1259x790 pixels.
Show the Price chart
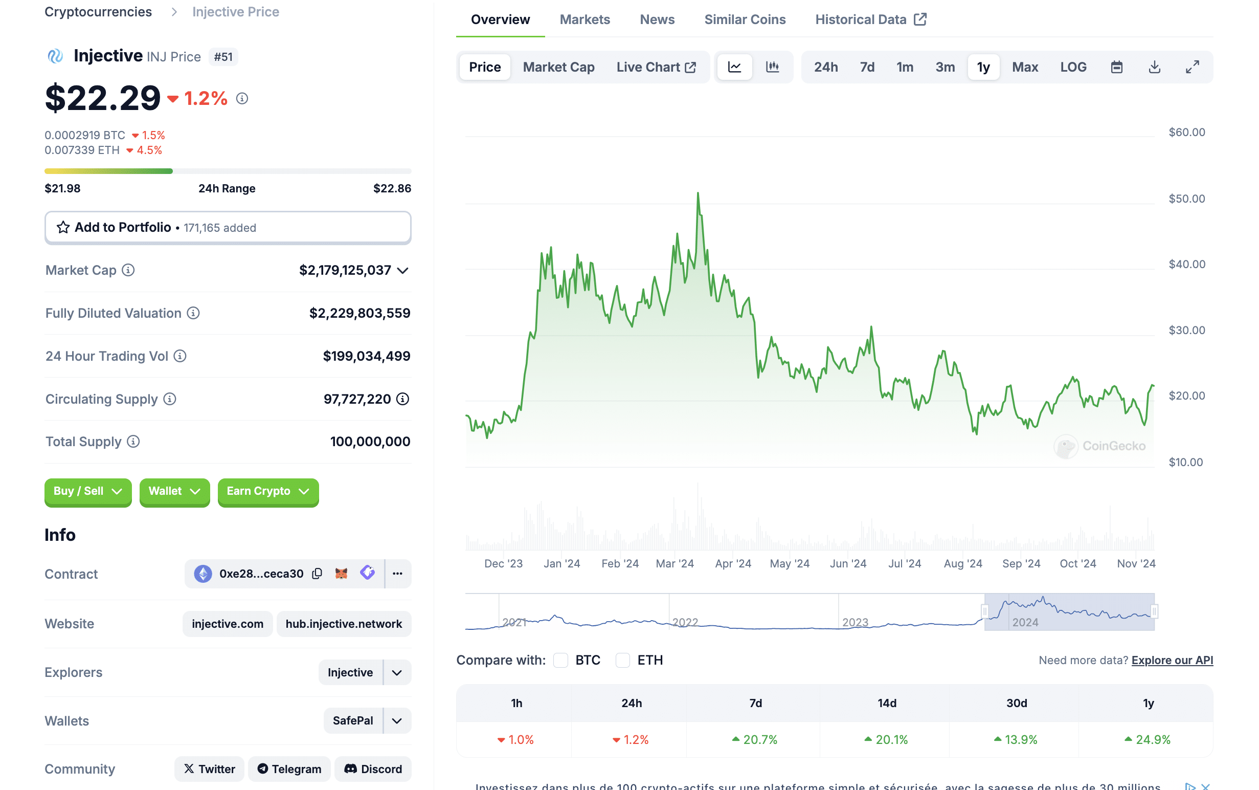[485, 67]
